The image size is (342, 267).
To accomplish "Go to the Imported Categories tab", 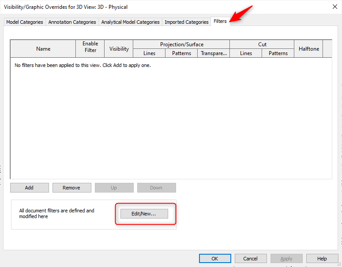I will pos(186,22).
